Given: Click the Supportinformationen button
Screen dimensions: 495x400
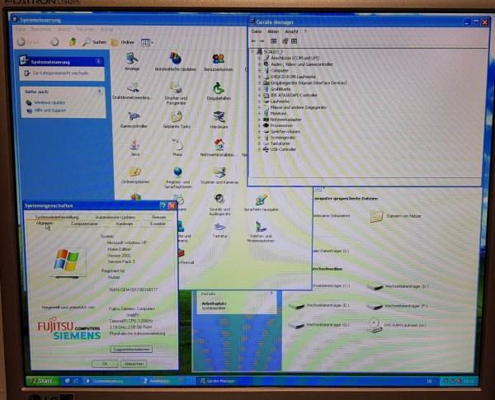Looking at the screenshot, I should pos(131,350).
